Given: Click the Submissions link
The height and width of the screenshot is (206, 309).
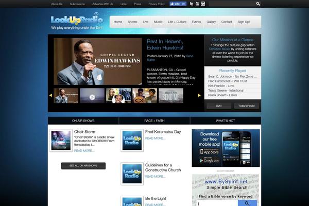Looking at the screenshot, I should point(77,4).
